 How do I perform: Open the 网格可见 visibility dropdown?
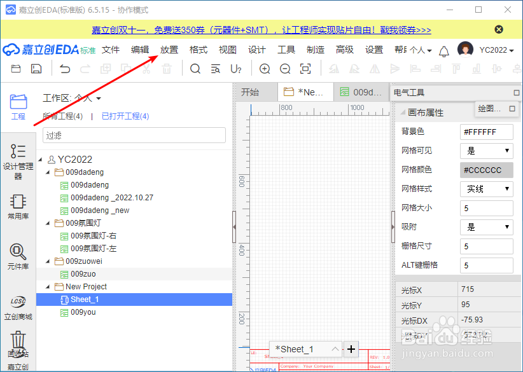[x=486, y=151]
